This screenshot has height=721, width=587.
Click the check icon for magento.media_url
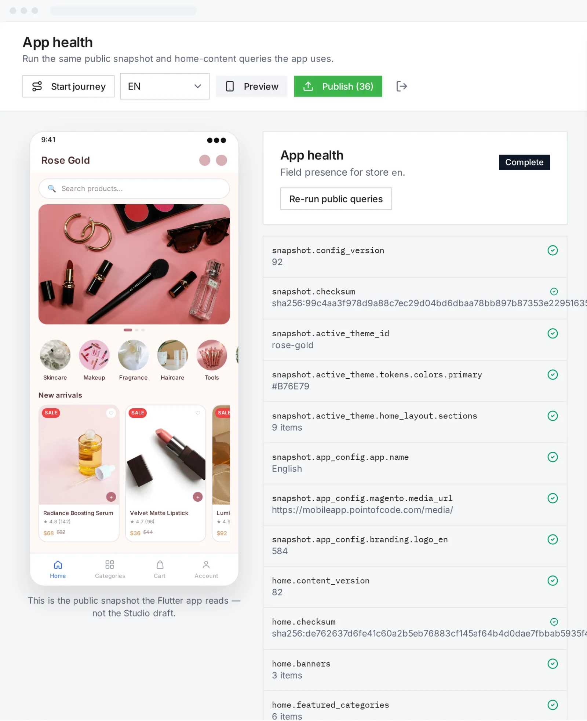tap(553, 498)
